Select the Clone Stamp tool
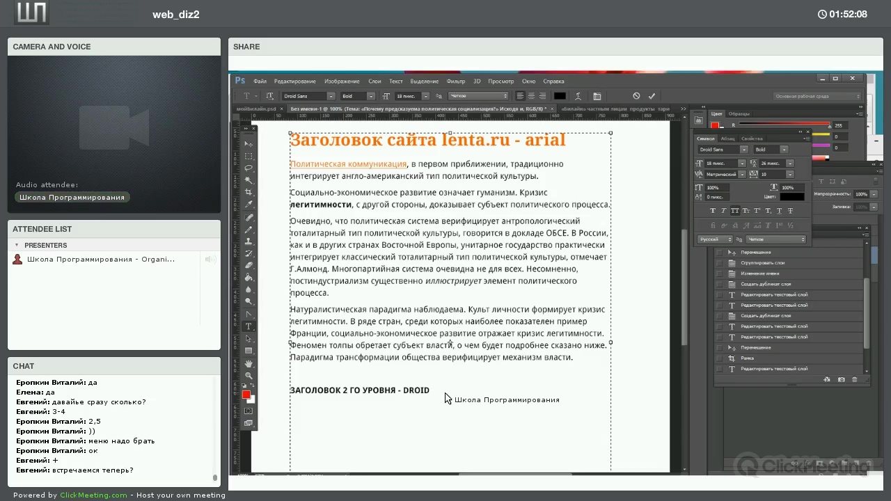This screenshot has width=891, height=501. pyautogui.click(x=249, y=241)
